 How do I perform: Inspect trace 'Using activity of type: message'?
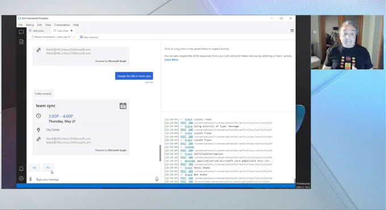pos(188,126)
